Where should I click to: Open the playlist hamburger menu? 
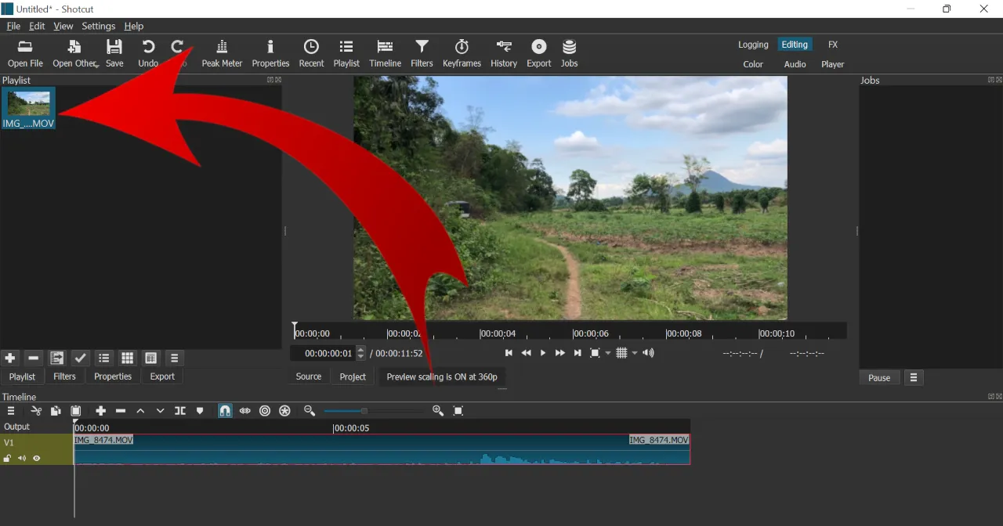click(x=175, y=358)
